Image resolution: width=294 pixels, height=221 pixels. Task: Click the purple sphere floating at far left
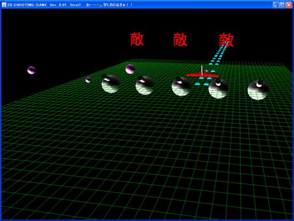click(31, 70)
